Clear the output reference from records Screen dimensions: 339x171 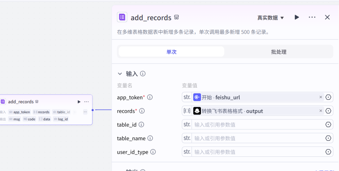pyautogui.click(x=320, y=111)
